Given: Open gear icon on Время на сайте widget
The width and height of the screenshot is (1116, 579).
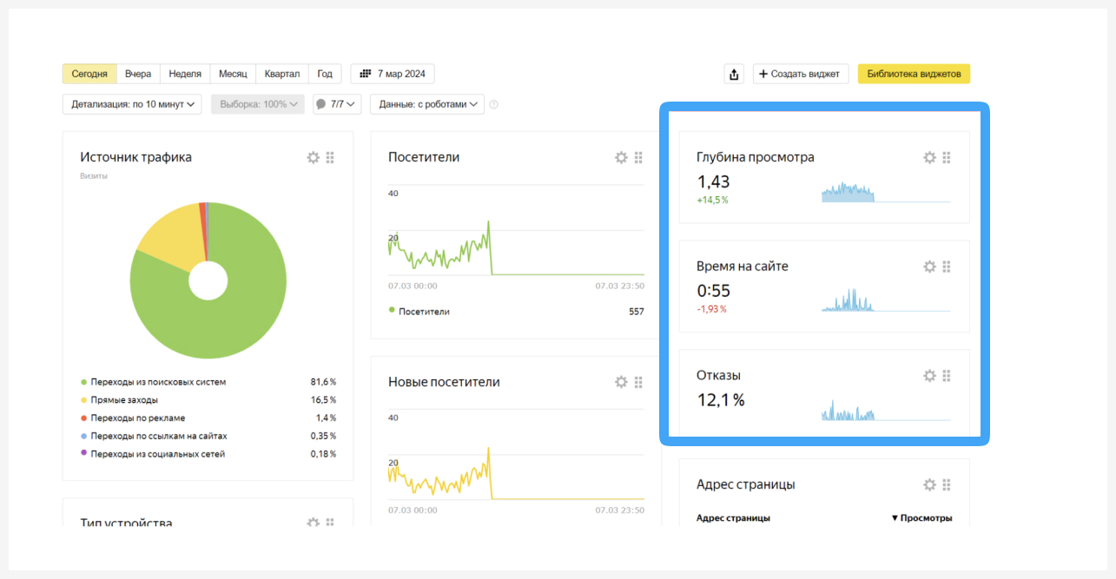Looking at the screenshot, I should [929, 266].
